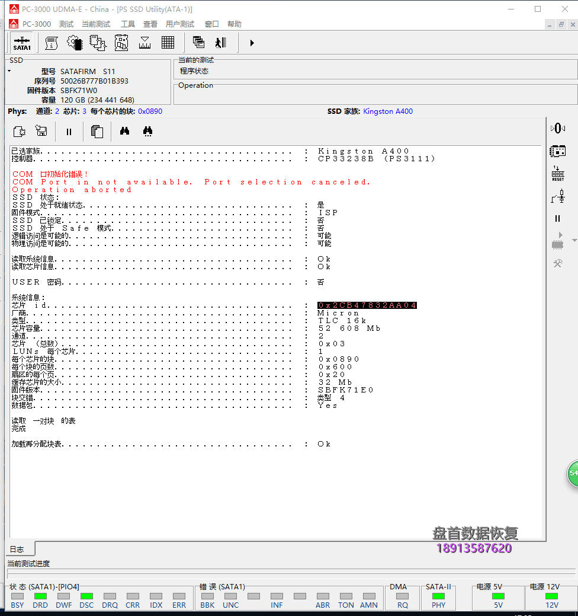This screenshot has width=578, height=616.
Task: Restore the inner PS SSD Utility window
Action: (x=561, y=24)
